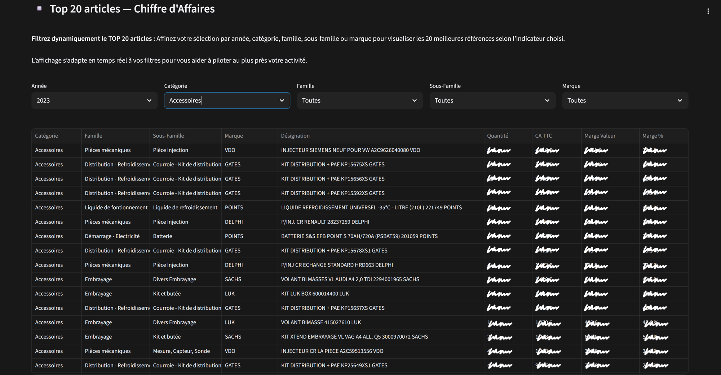Expand the Famille filter dropdown
Image resolution: width=721 pixels, height=375 pixels.
pyautogui.click(x=359, y=101)
